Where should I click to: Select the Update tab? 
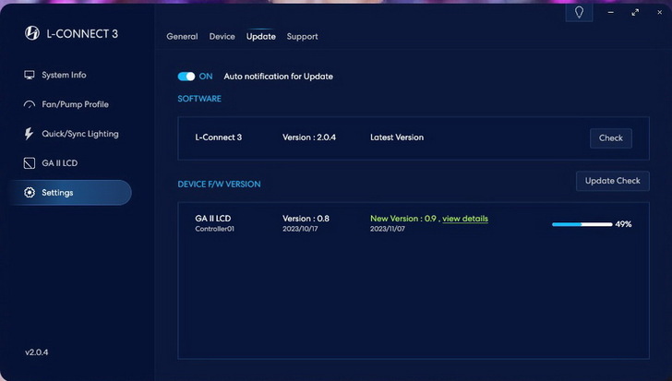260,37
